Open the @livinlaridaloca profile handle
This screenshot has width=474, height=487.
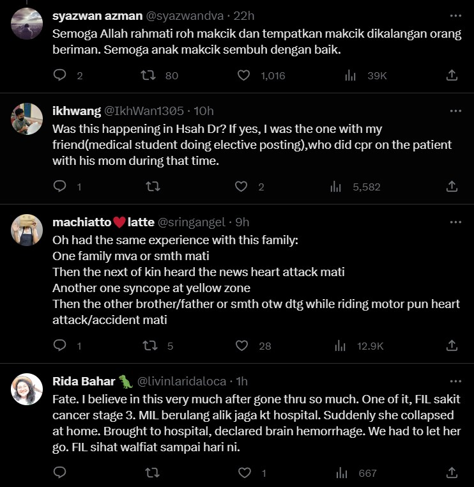pos(181,382)
